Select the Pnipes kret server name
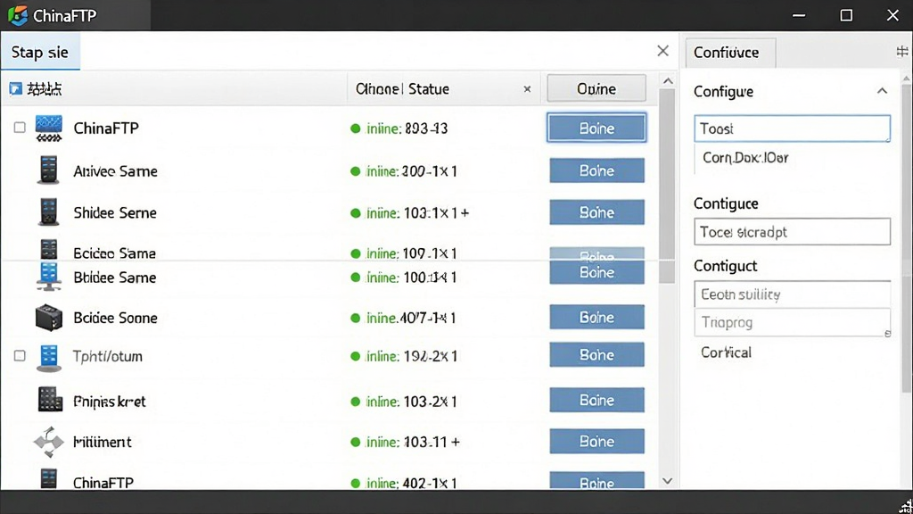The width and height of the screenshot is (913, 514). (110, 402)
